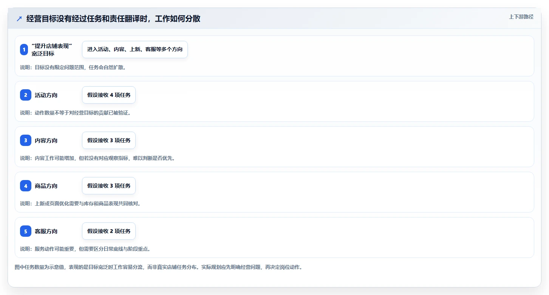
Task: Click 假设接收 3 项任务 in the 商品方向 row
Action: [x=109, y=186]
